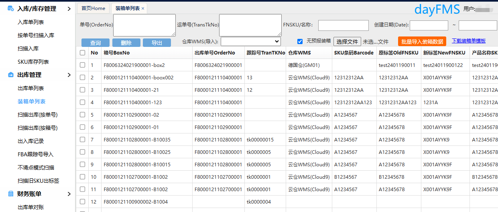Click the SKU条码Barcode column header

click(354, 52)
